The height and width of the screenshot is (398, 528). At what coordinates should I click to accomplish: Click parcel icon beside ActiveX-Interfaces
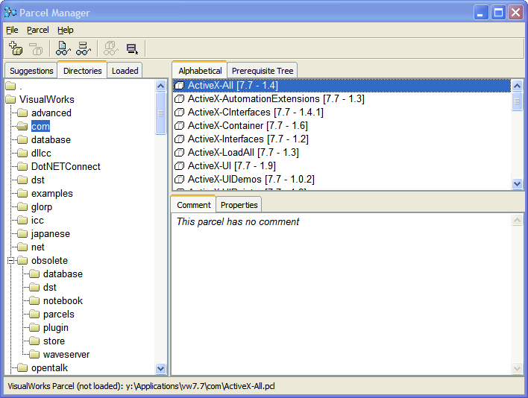click(180, 139)
